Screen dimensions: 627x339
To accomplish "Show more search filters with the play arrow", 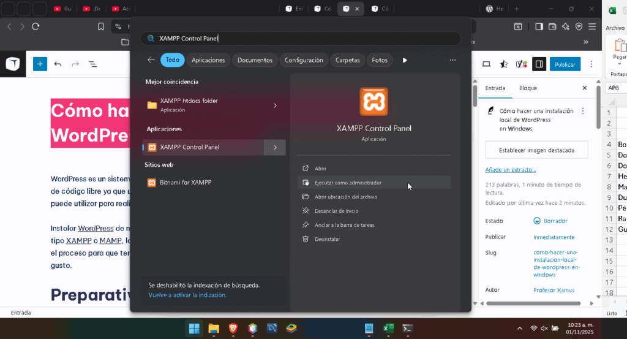I will tap(405, 60).
